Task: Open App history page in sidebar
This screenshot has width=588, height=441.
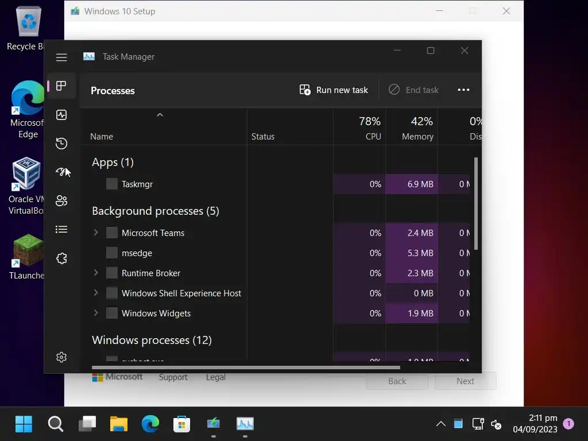Action: click(61, 143)
